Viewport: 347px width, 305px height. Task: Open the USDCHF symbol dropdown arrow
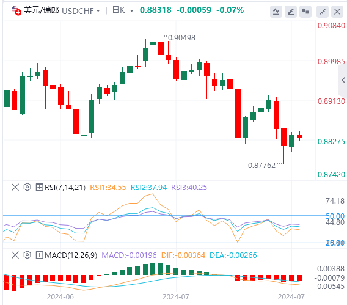coord(98,10)
